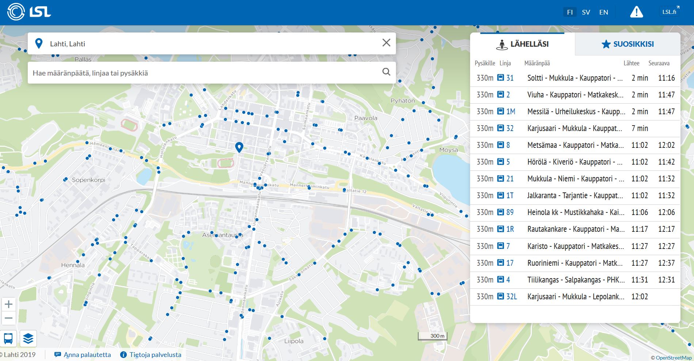Click the LSL logo in the header
Image resolution: width=694 pixels, height=361 pixels.
(29, 12)
